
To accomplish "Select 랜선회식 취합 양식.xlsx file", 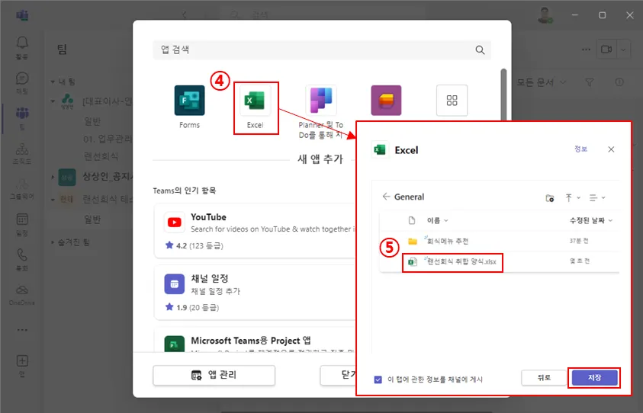I will 461,261.
